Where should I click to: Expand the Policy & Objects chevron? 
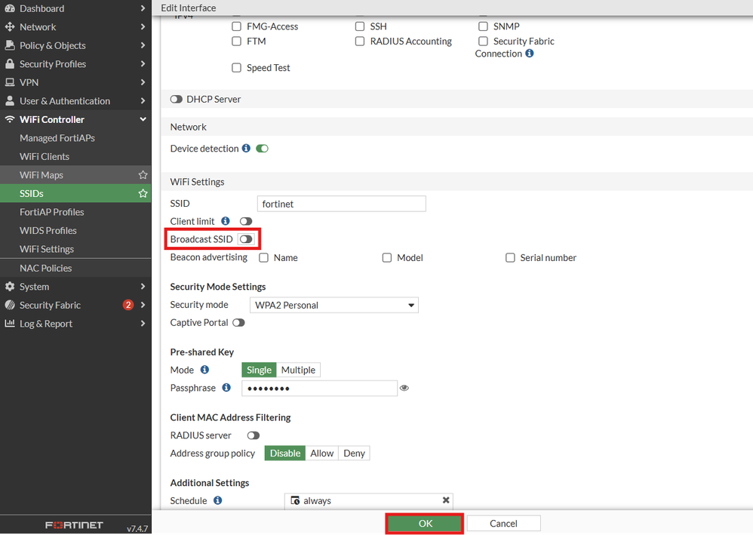[x=143, y=45]
